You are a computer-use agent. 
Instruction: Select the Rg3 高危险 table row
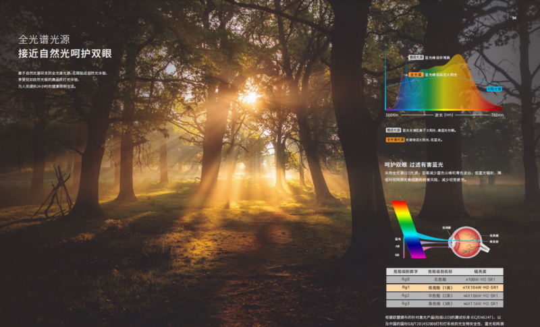point(447,304)
